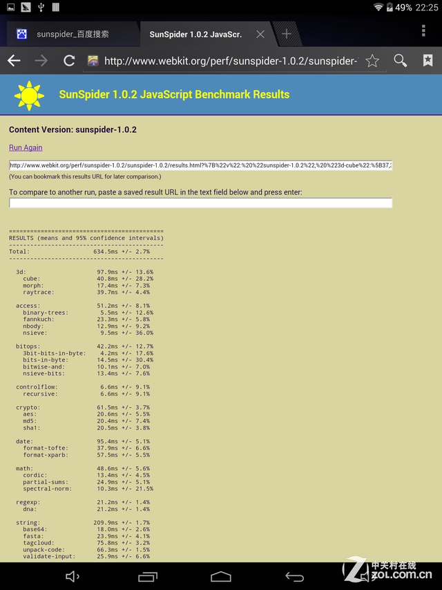Click the raytrace: 39.7ms row
The height and width of the screenshot is (590, 442).
[86, 292]
